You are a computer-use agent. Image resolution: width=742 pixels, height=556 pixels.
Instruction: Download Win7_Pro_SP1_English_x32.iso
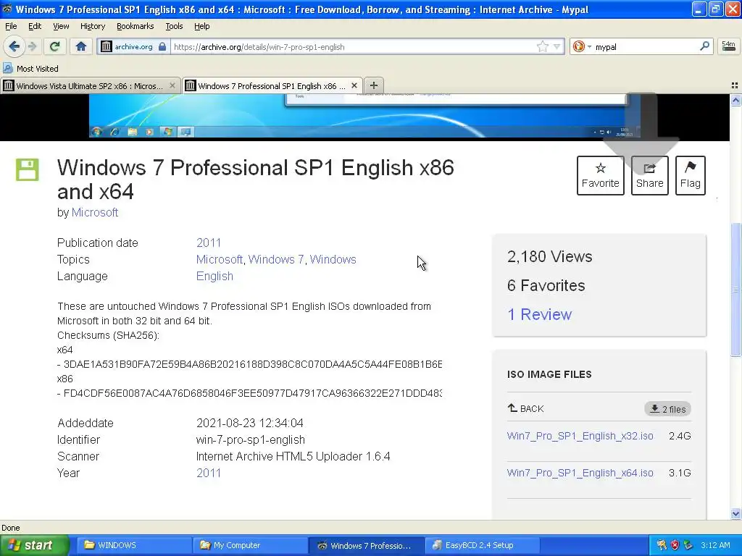580,436
